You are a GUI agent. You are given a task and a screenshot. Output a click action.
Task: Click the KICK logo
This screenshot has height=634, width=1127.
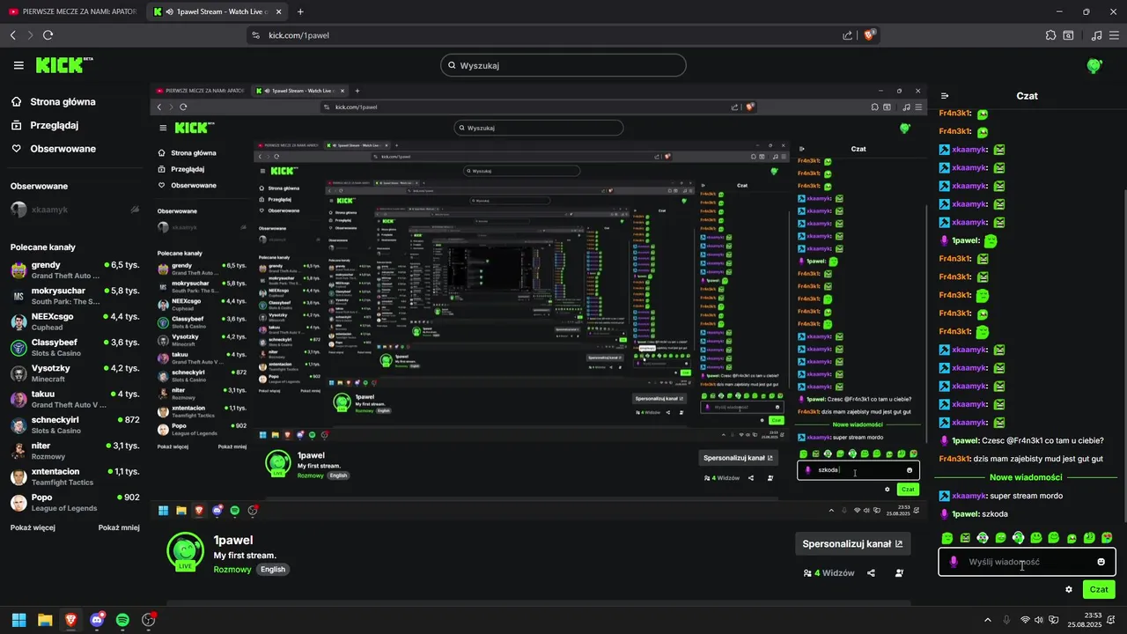click(x=64, y=65)
